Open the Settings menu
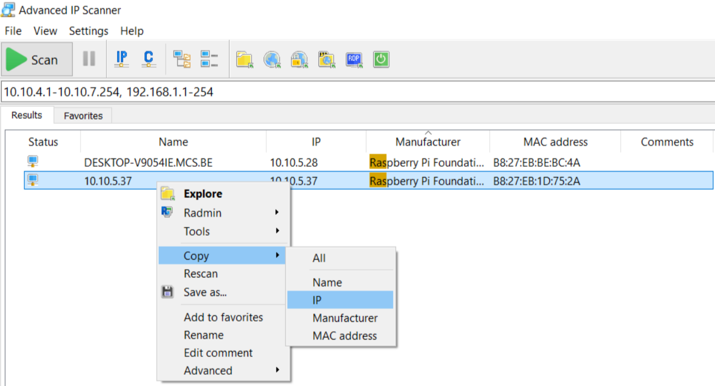 (x=89, y=31)
